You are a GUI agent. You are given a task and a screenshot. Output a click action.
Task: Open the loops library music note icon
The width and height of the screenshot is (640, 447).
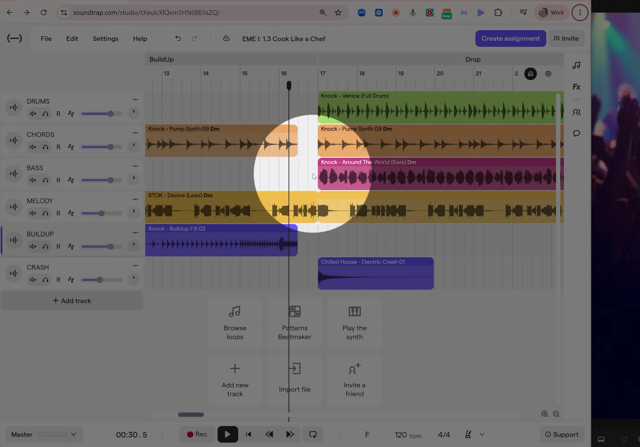tap(576, 65)
